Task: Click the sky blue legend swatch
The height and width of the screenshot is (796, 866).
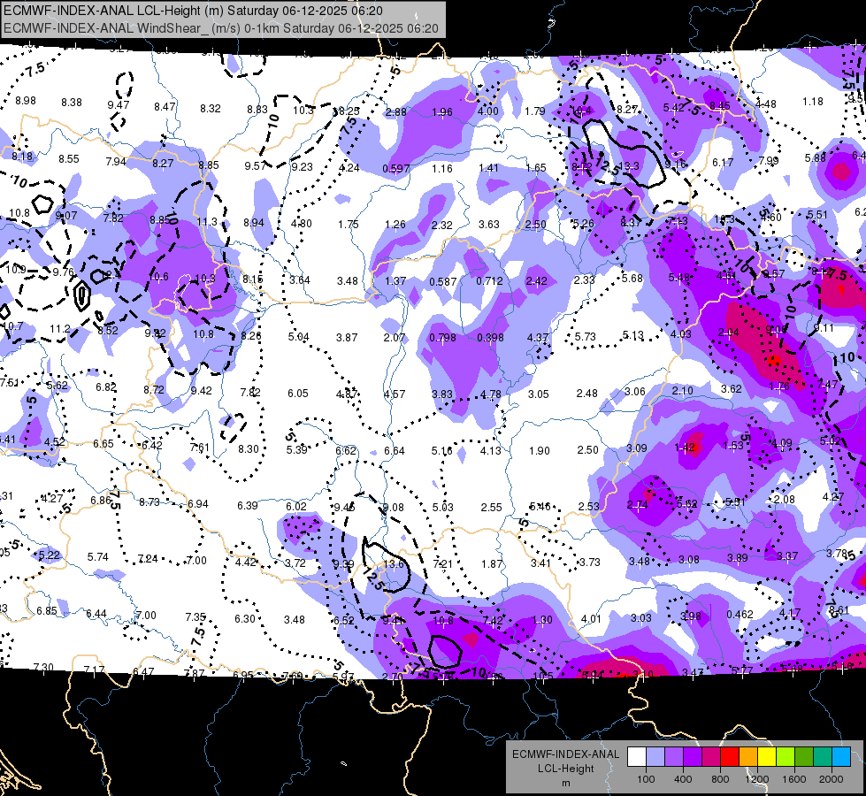Action: click(841, 757)
